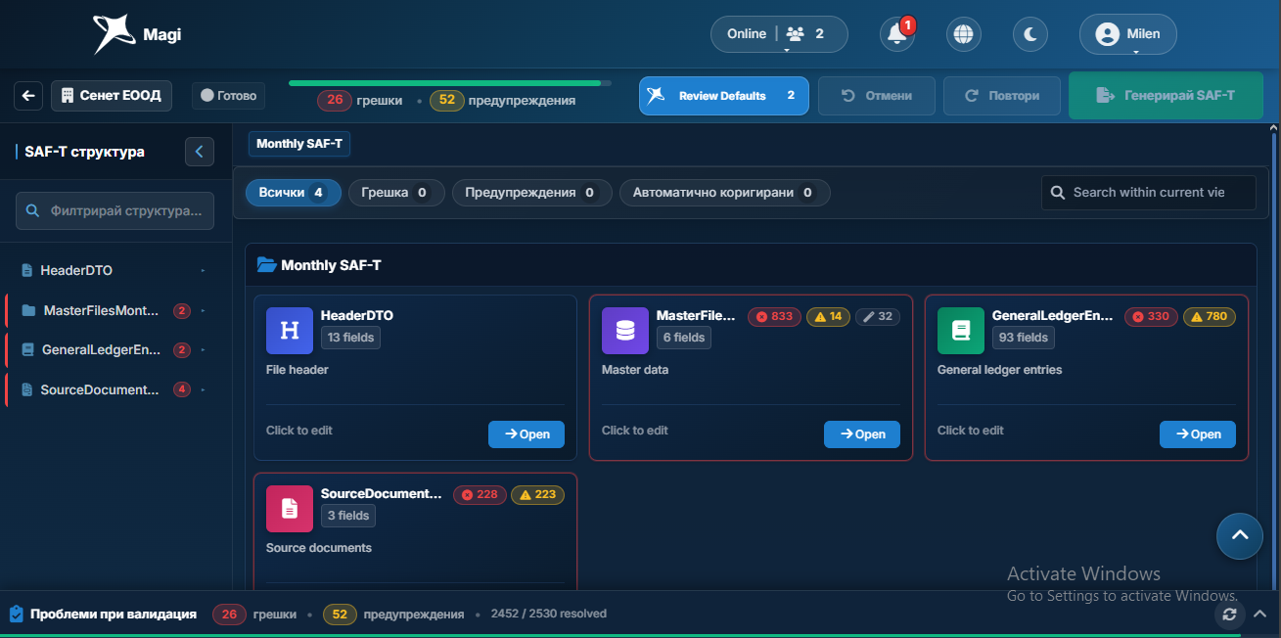This screenshot has width=1281, height=638.
Task: Click the Филтрирай структура search field
Action: click(114, 210)
